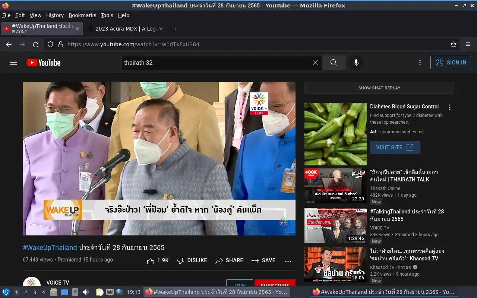477x298 pixels.
Task: Bookmark this page with the star
Action: point(454,44)
